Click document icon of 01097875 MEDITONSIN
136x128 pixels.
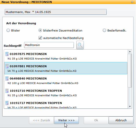tap(7, 54)
